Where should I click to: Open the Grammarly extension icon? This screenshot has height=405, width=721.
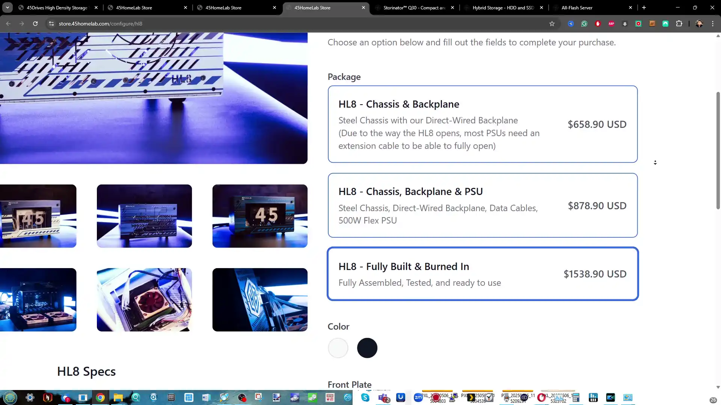pyautogui.click(x=584, y=24)
